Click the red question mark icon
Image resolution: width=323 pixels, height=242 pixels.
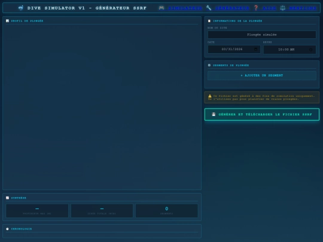click(x=256, y=8)
